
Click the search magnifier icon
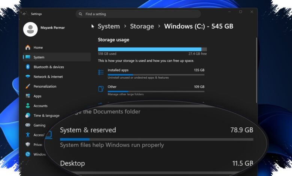[80, 14]
